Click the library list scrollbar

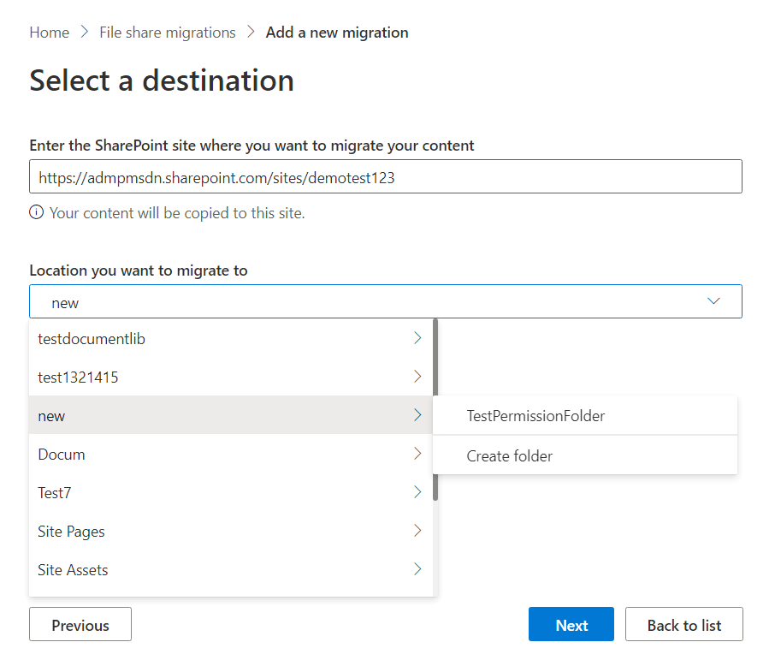[x=435, y=409]
